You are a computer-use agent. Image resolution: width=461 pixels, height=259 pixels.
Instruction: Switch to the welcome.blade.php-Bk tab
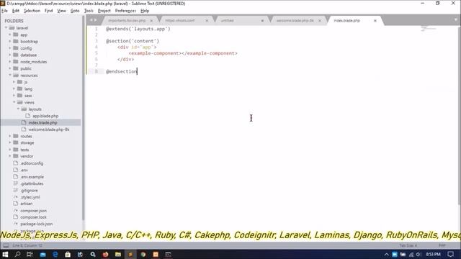point(295,21)
